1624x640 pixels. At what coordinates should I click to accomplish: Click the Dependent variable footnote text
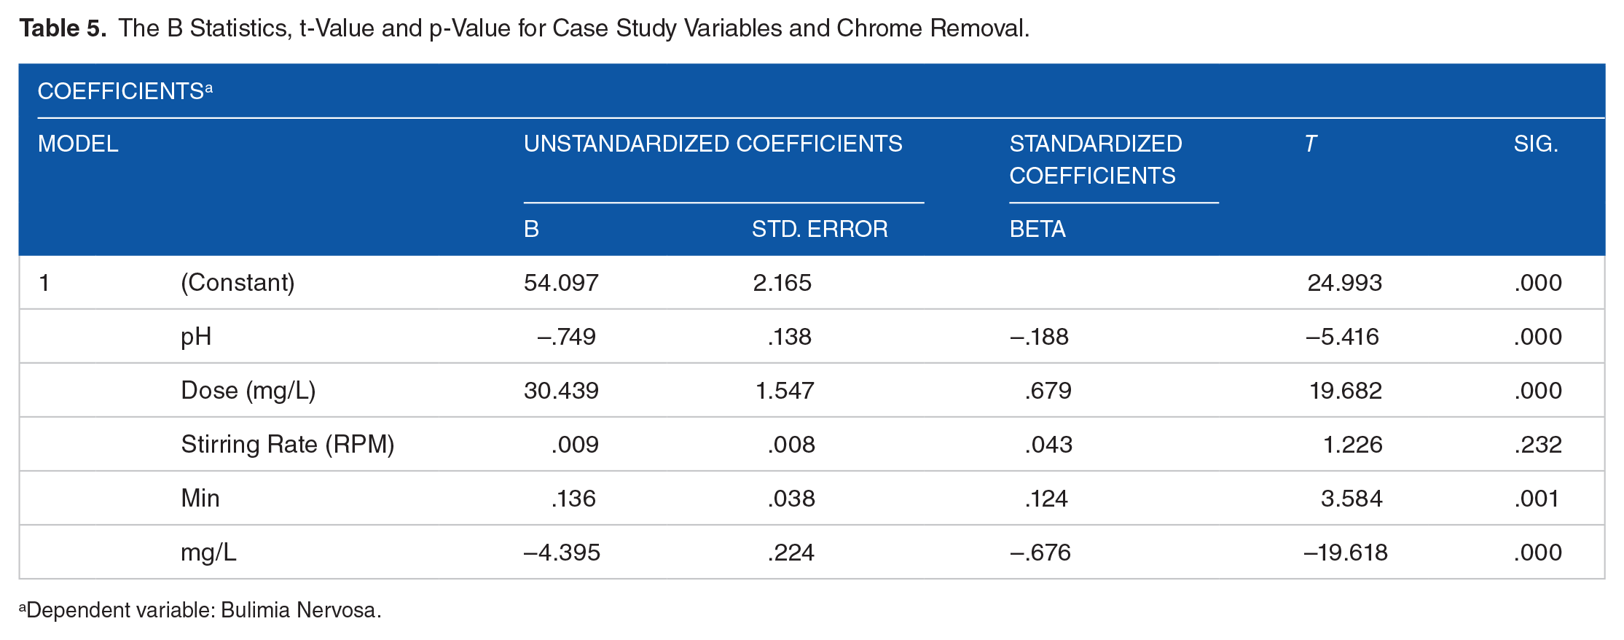pos(200,609)
